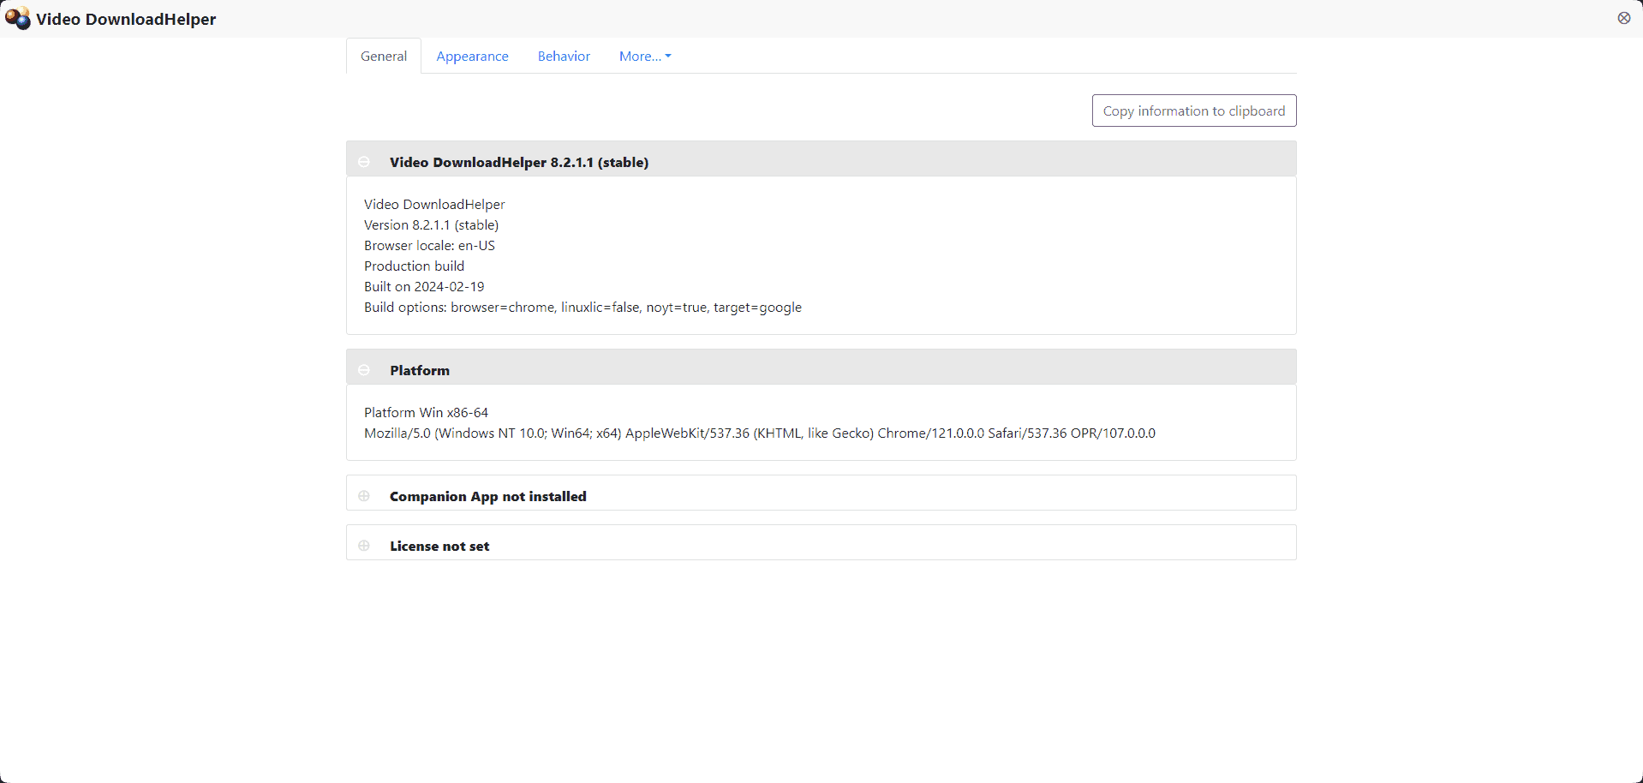The height and width of the screenshot is (783, 1643).
Task: Switch to the Appearance tab
Action: point(472,56)
